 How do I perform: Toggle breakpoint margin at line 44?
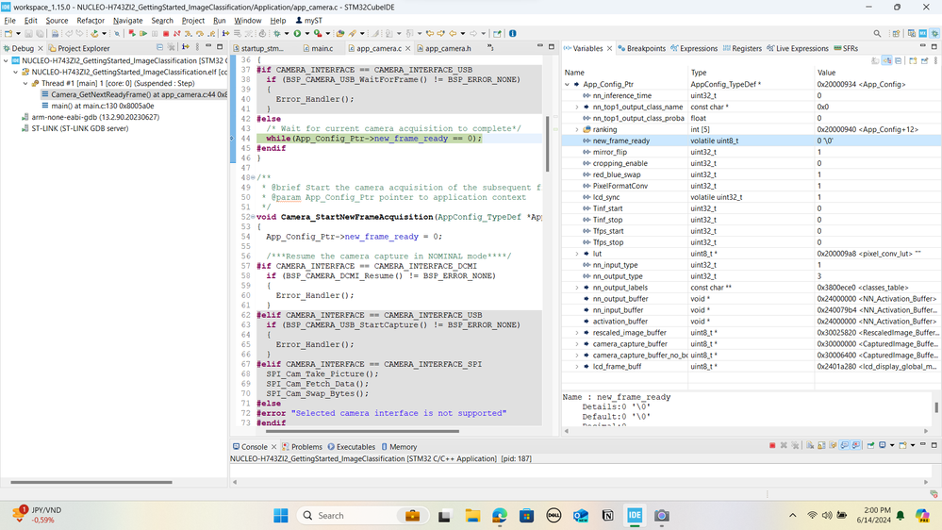[x=235, y=139]
